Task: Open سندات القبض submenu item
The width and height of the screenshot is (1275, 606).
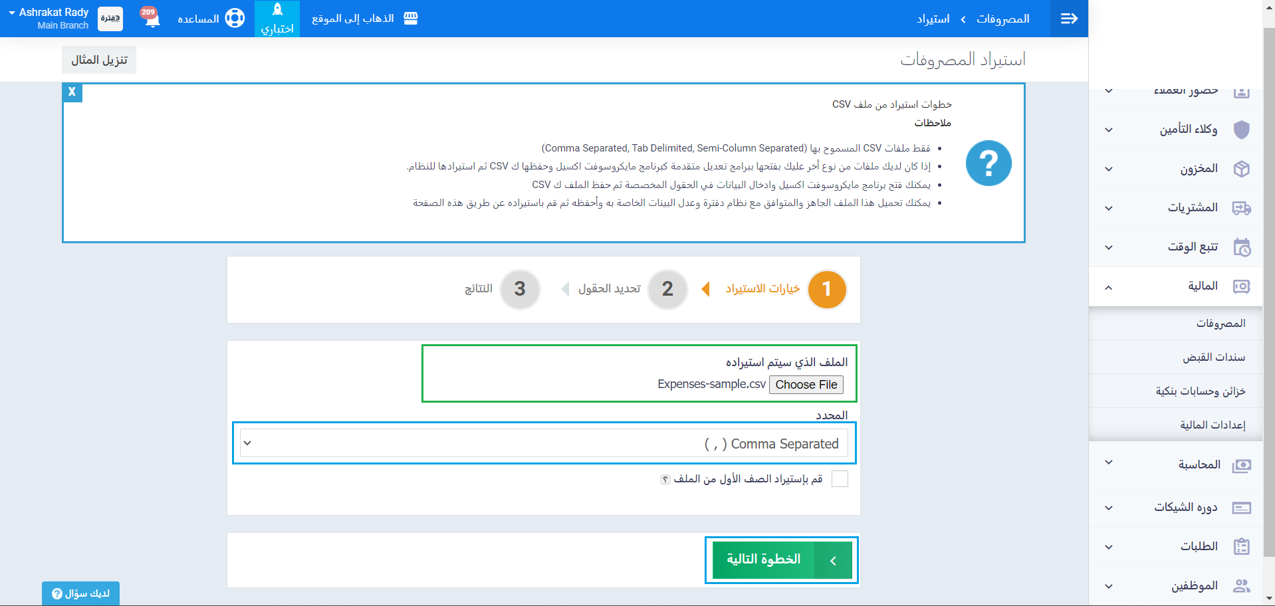Action: [1213, 357]
